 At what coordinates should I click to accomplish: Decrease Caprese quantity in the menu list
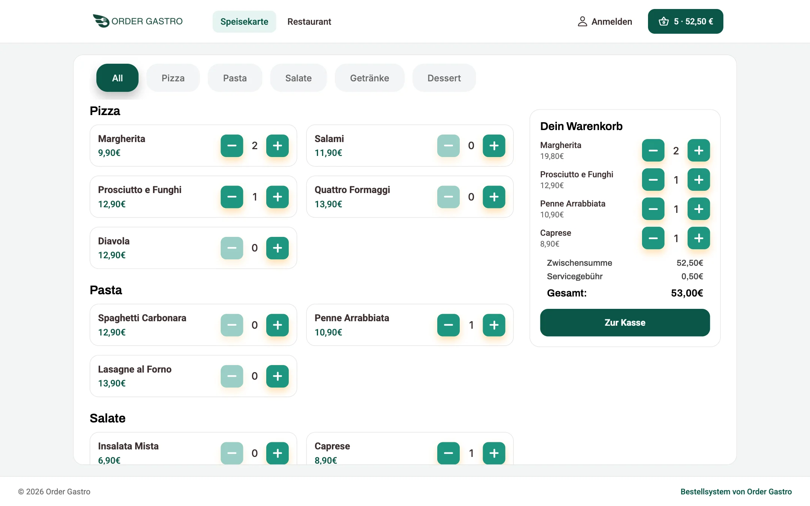pos(448,453)
